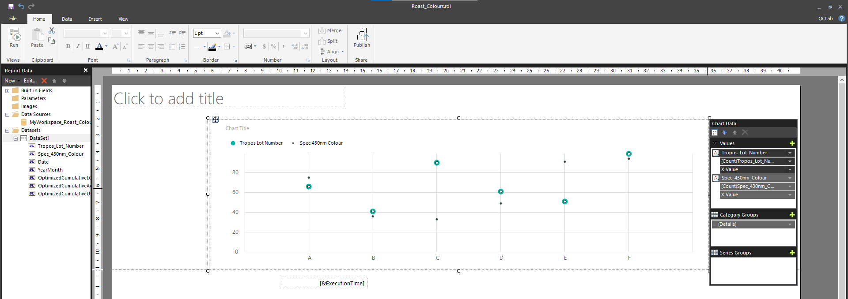Open the help question mark
The image size is (848, 299).
click(842, 19)
